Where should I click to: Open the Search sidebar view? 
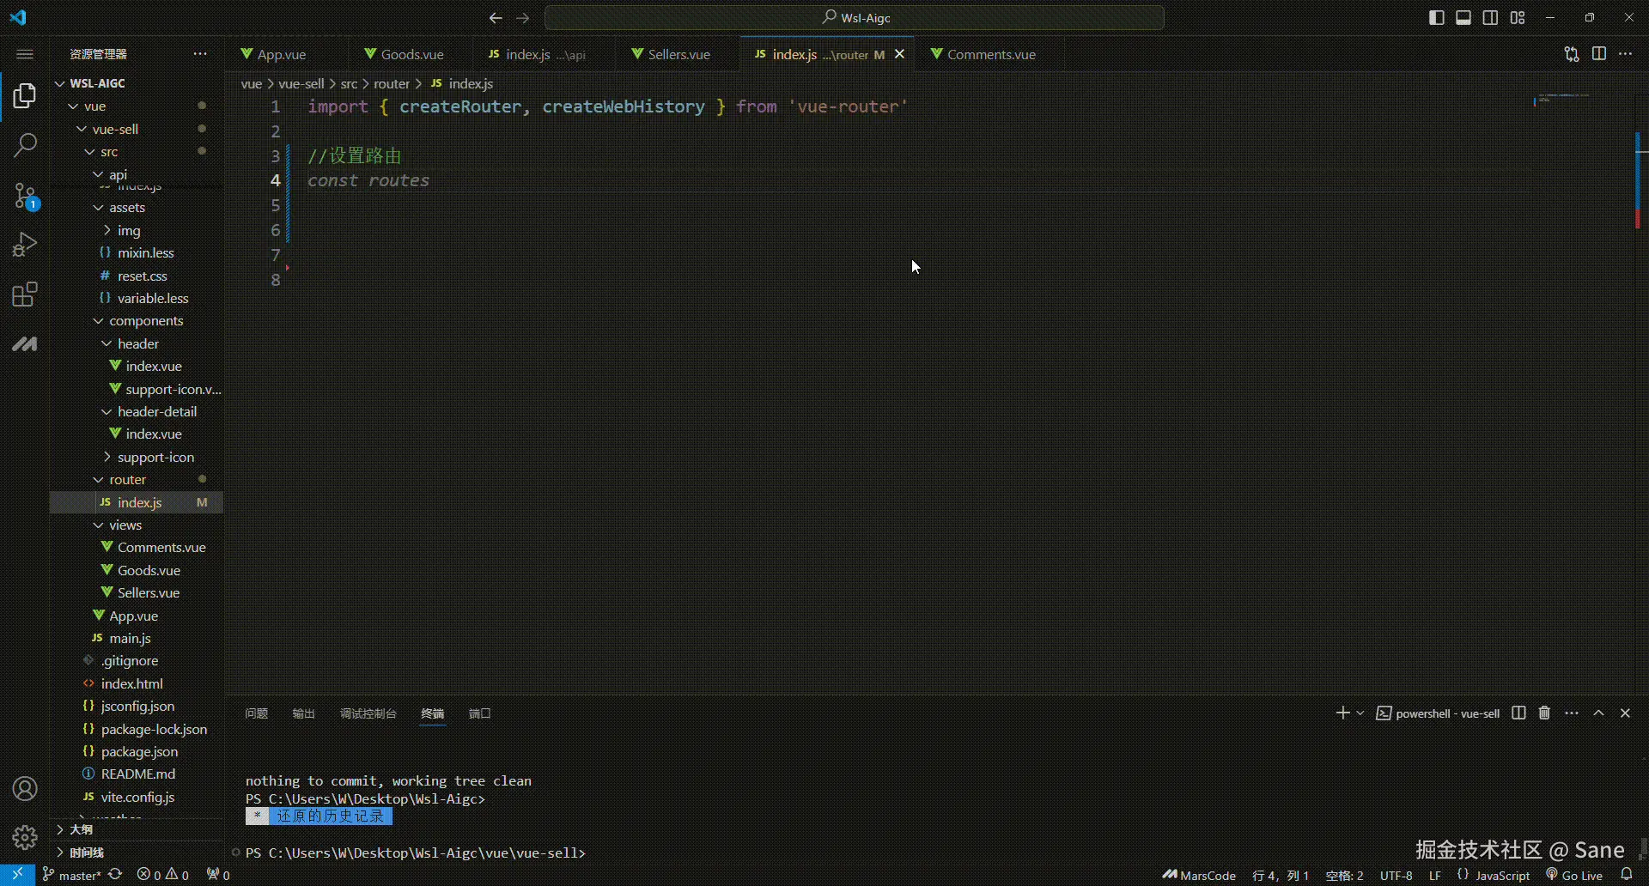pos(25,146)
